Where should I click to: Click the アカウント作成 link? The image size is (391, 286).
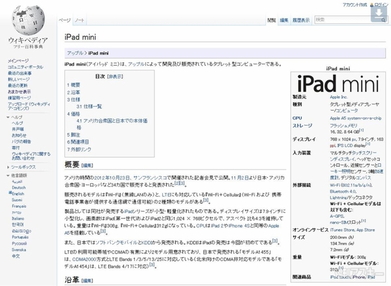(x=355, y=5)
